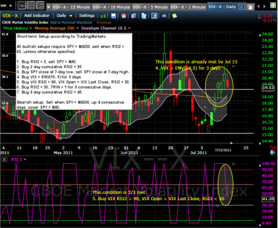Click the 50.0 Fibonacci level label

5,56
